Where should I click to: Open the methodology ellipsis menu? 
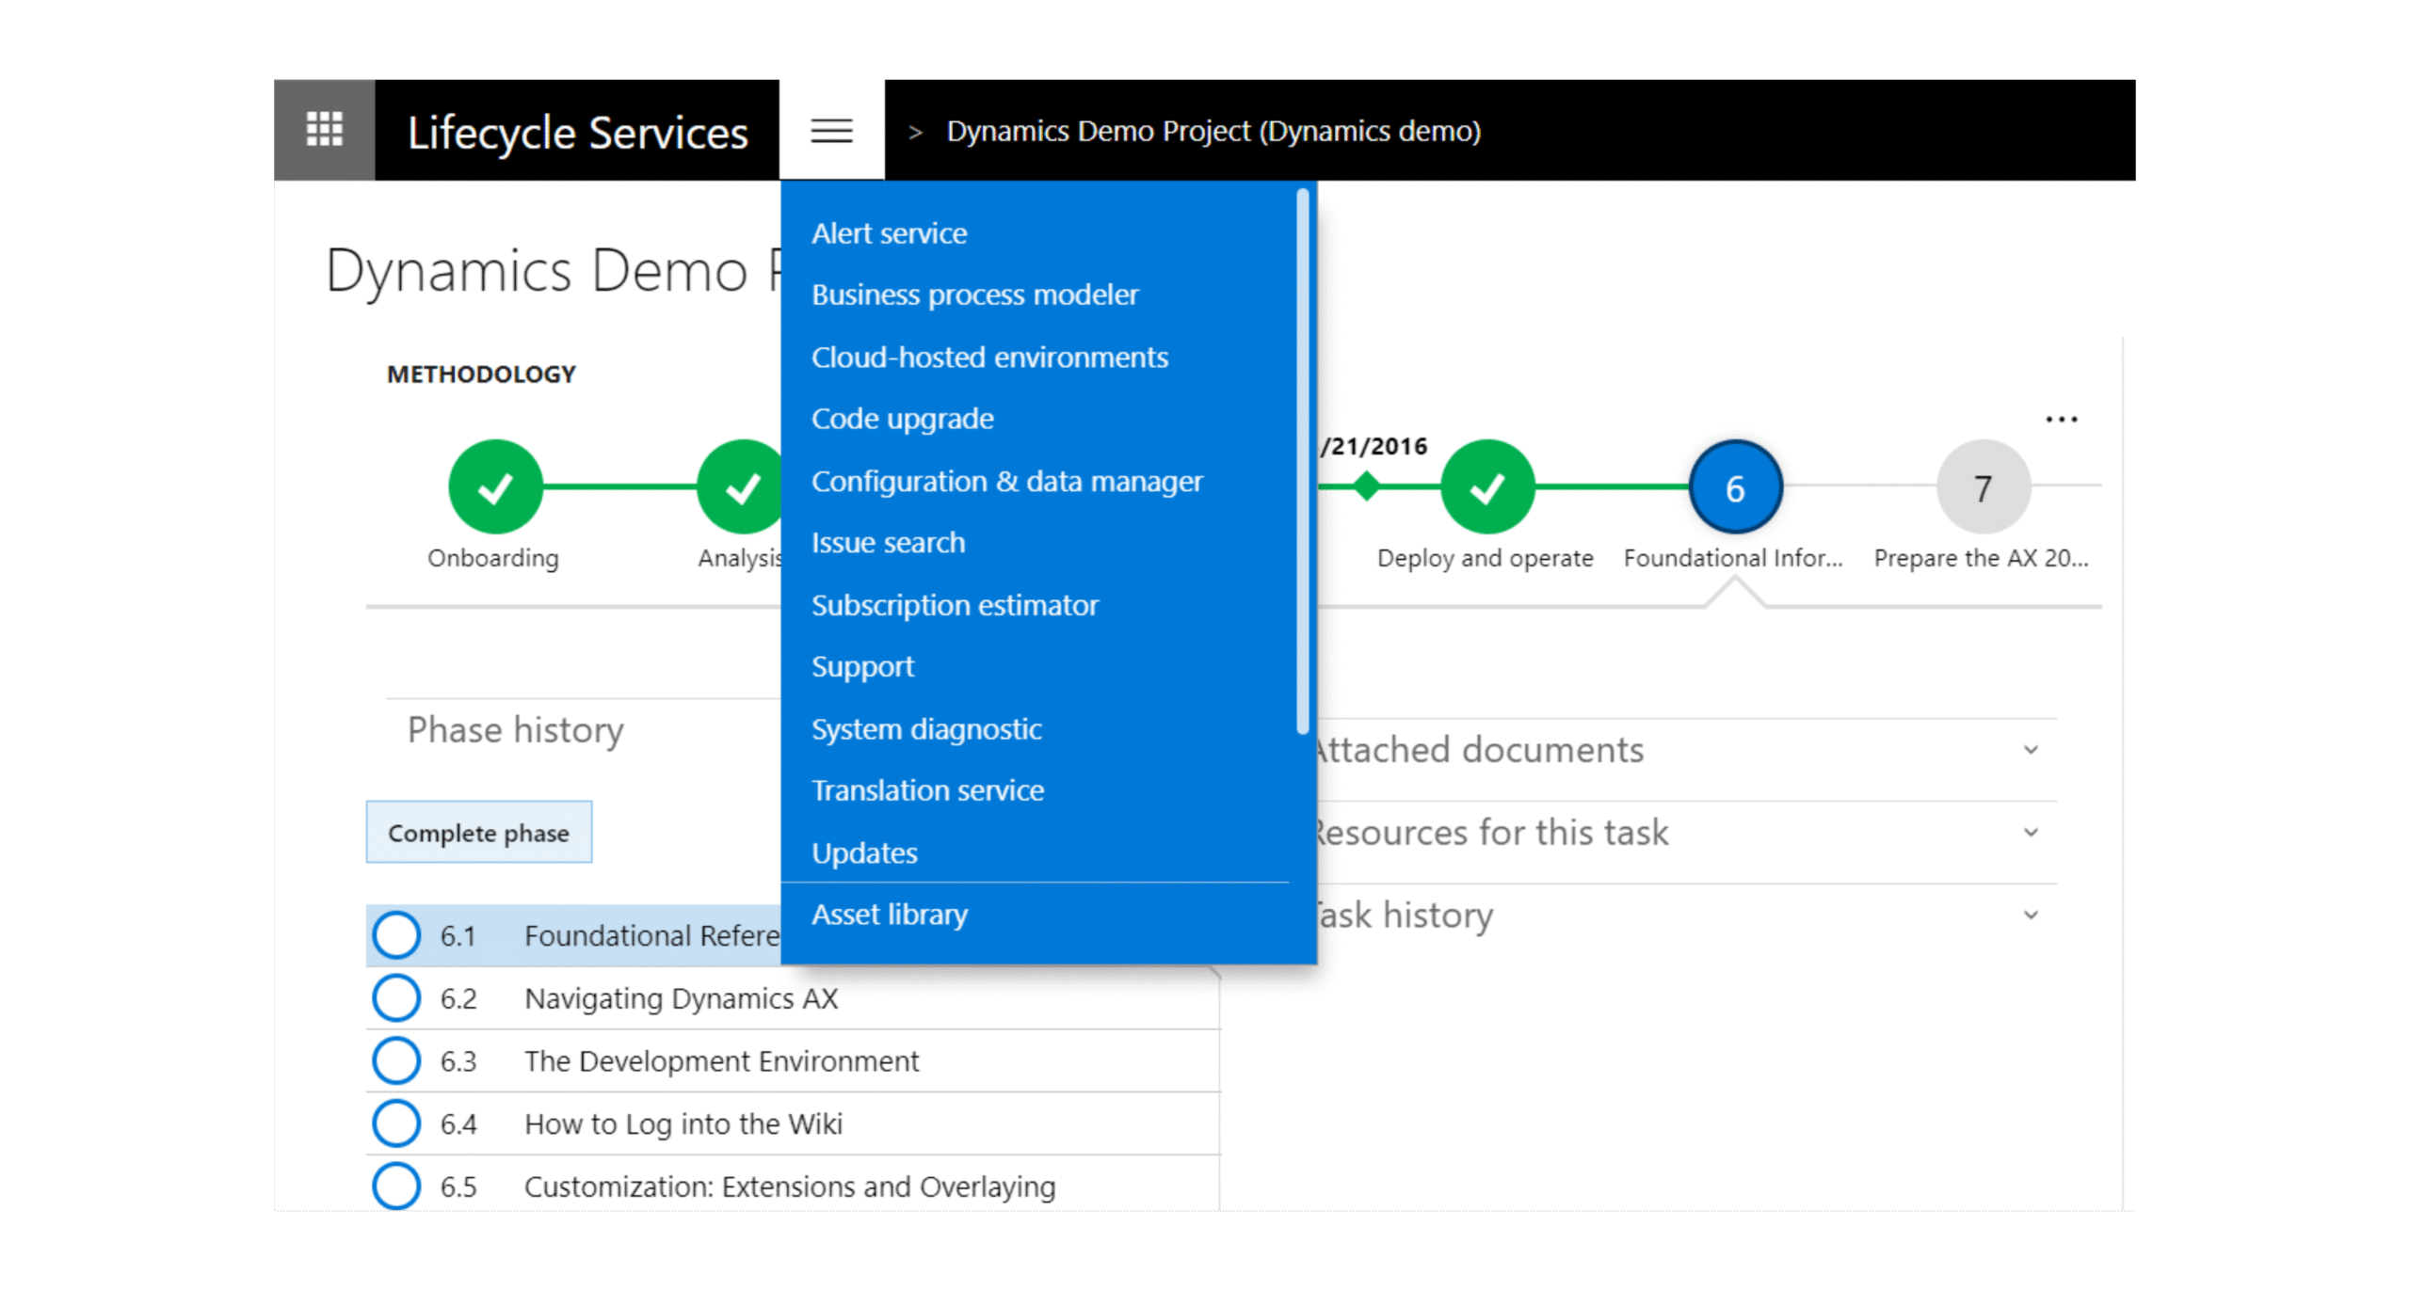point(2061,420)
